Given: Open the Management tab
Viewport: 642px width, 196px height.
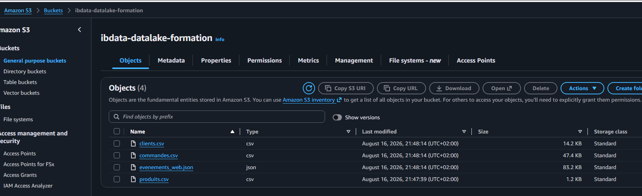Looking at the screenshot, I should point(354,61).
